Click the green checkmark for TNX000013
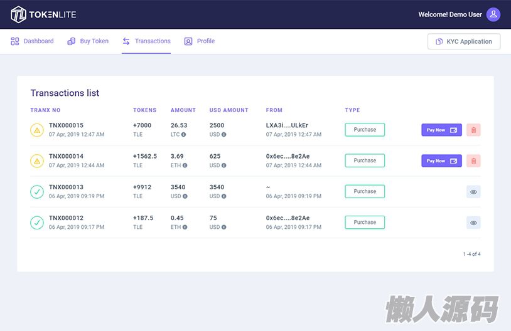This screenshot has width=511, height=331. tap(37, 191)
